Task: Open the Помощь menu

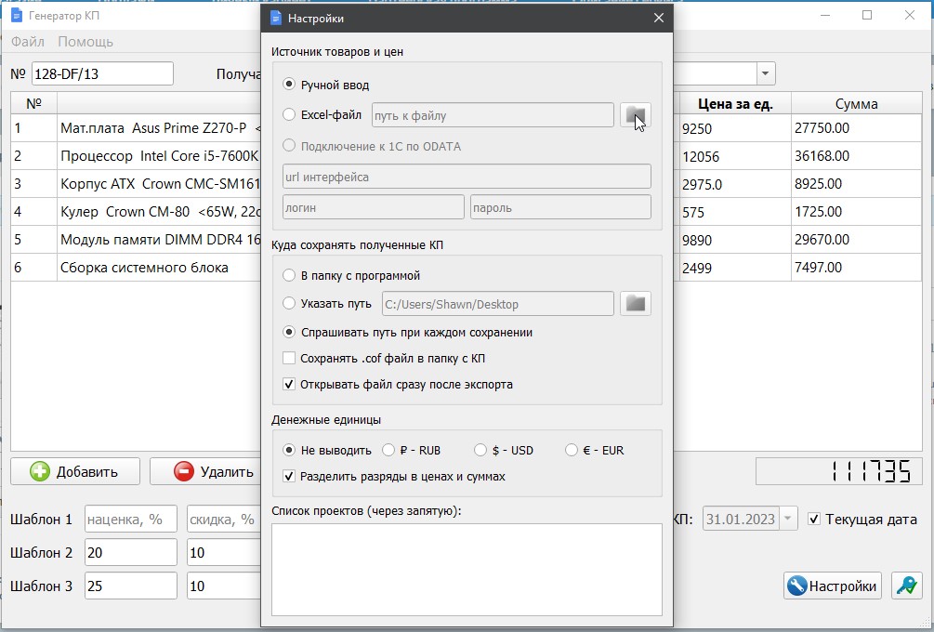Action: tap(86, 42)
